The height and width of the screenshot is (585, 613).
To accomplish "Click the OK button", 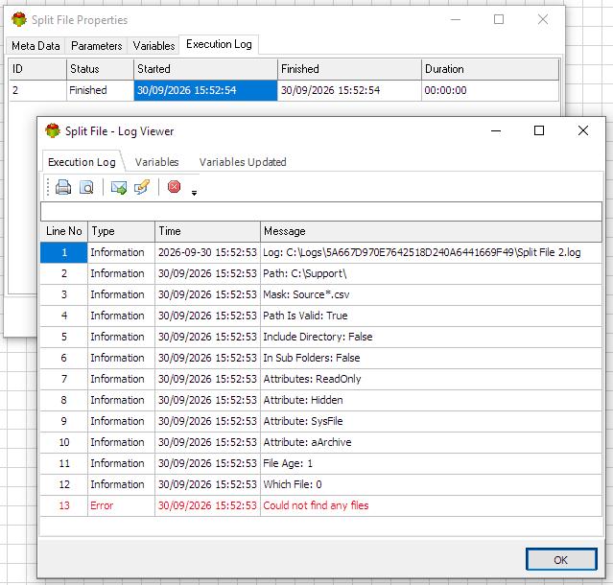I will click(561, 560).
